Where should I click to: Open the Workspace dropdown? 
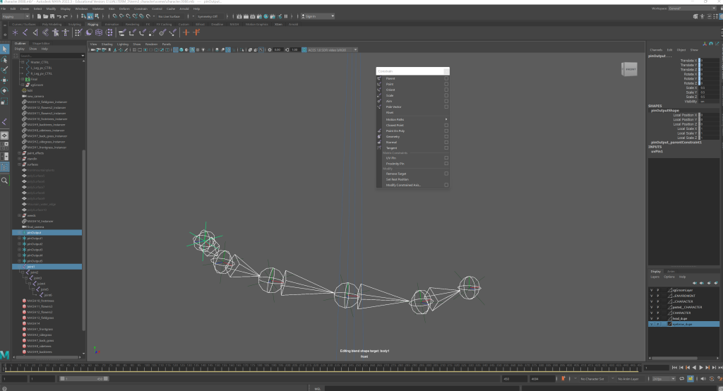692,8
